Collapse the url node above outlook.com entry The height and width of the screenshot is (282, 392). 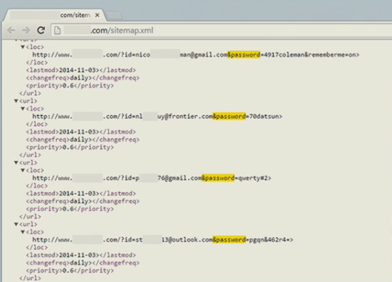pos(16,224)
